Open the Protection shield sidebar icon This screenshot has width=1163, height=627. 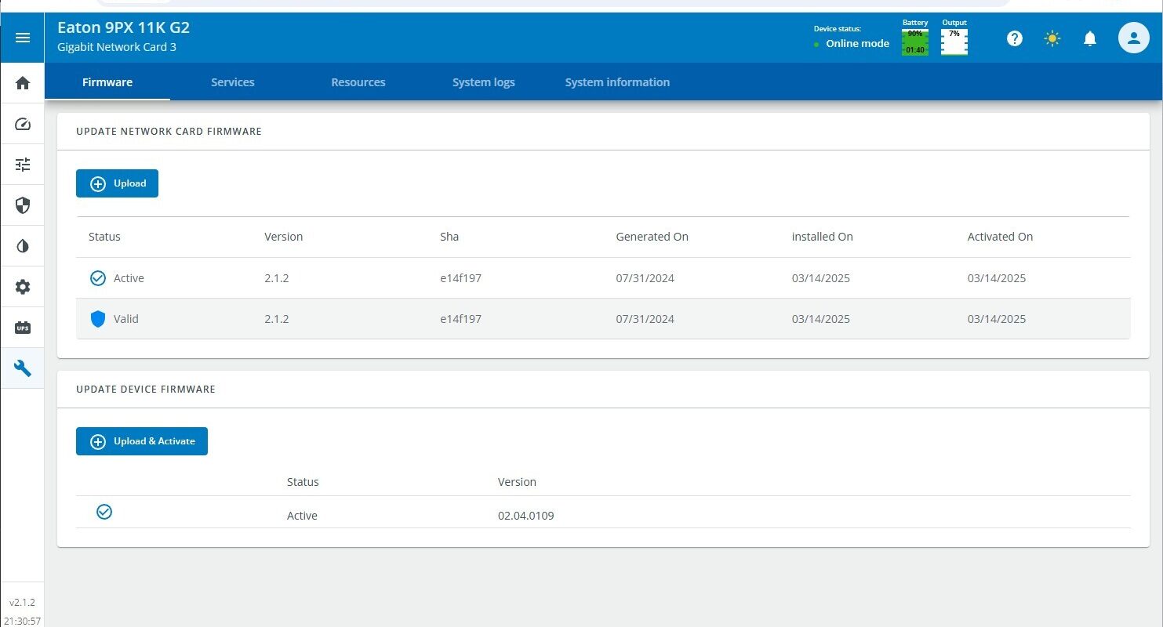coord(23,205)
